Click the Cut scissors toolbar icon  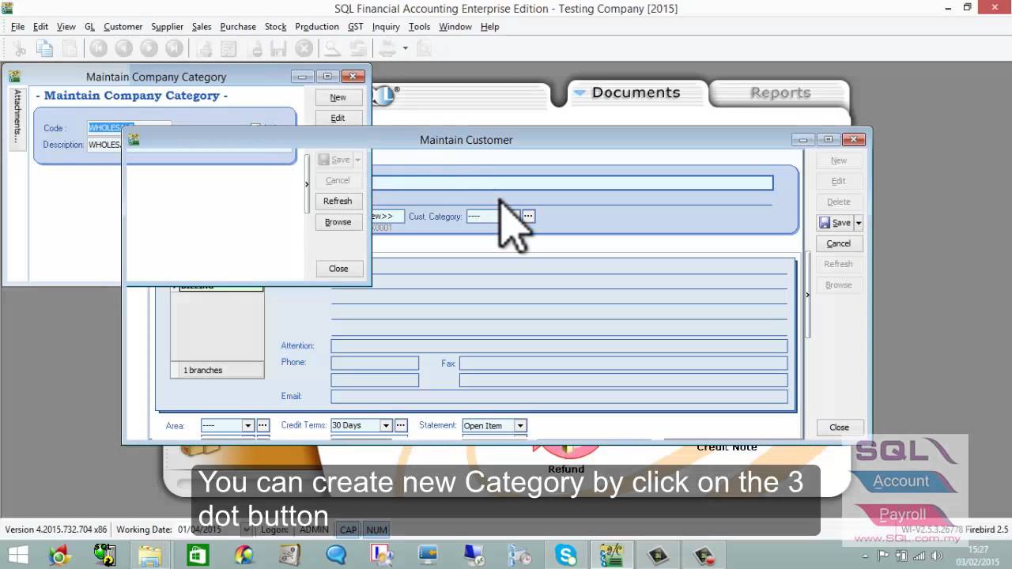[20, 48]
